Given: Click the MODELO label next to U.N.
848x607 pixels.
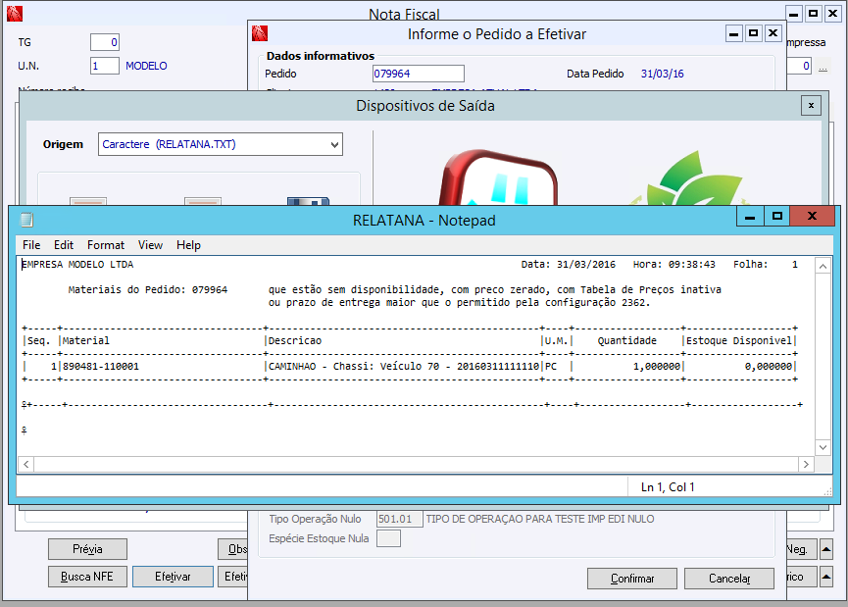Looking at the screenshot, I should [146, 66].
